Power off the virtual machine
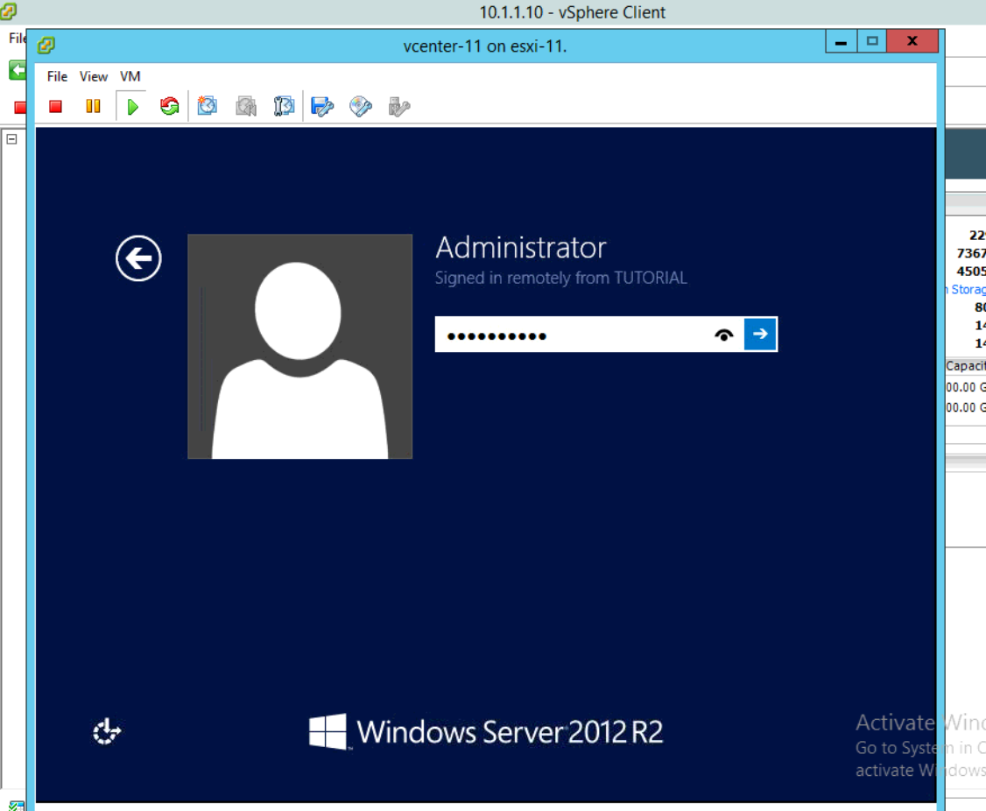Screen dimensions: 986x811 point(55,106)
